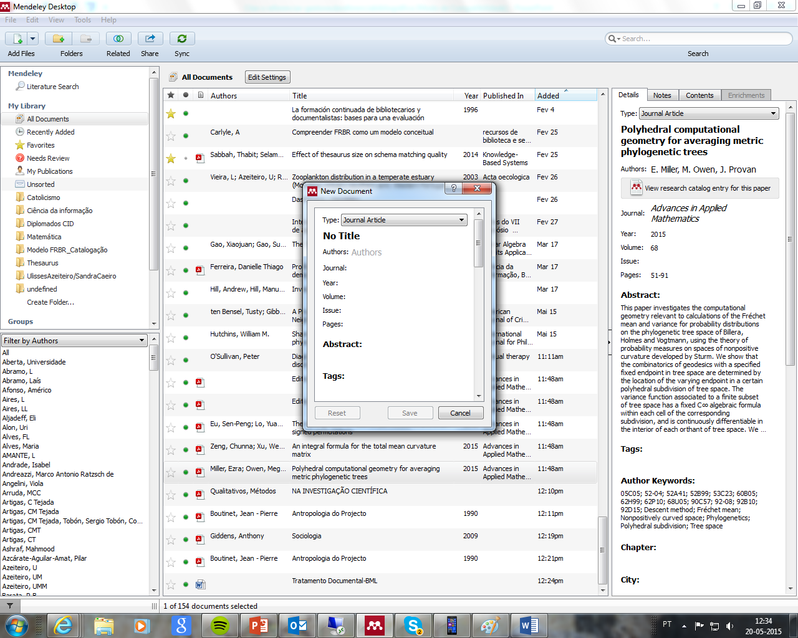Screen dimensions: 798x638
Task: Open PDF icon for Ferreira, Danielle Thiago row
Action: 200,270
